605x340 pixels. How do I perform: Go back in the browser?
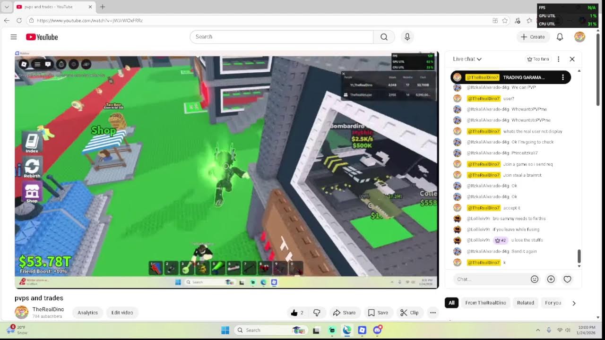pos(7,20)
